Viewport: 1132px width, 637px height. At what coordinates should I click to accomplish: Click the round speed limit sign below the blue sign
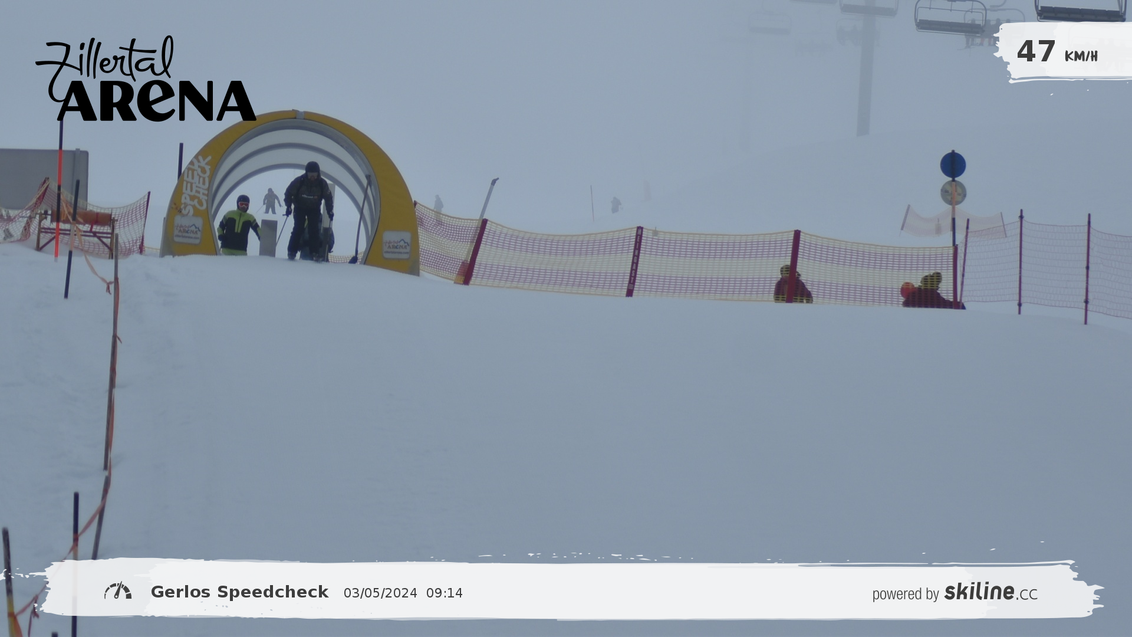click(953, 193)
